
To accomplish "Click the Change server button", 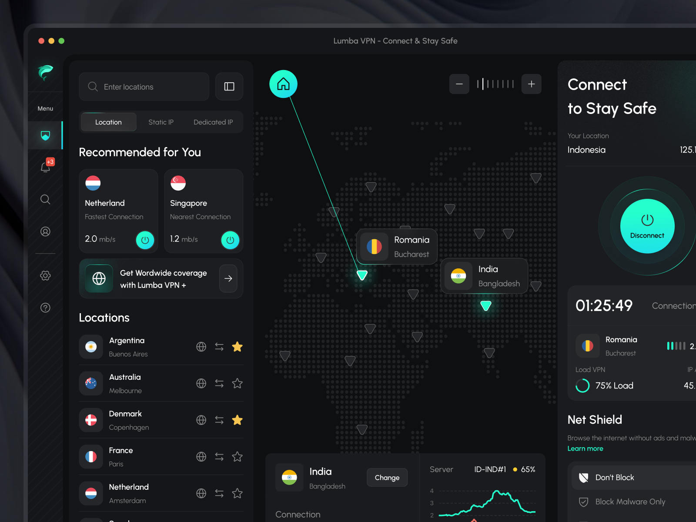I will pos(387,478).
